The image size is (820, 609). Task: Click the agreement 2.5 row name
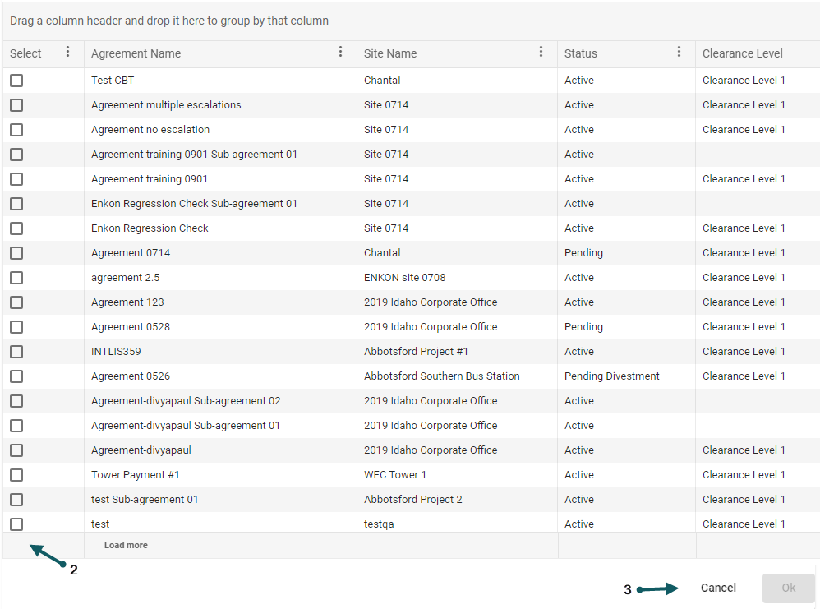tap(125, 278)
